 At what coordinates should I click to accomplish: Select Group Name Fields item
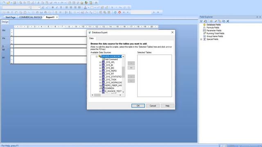[215, 36]
